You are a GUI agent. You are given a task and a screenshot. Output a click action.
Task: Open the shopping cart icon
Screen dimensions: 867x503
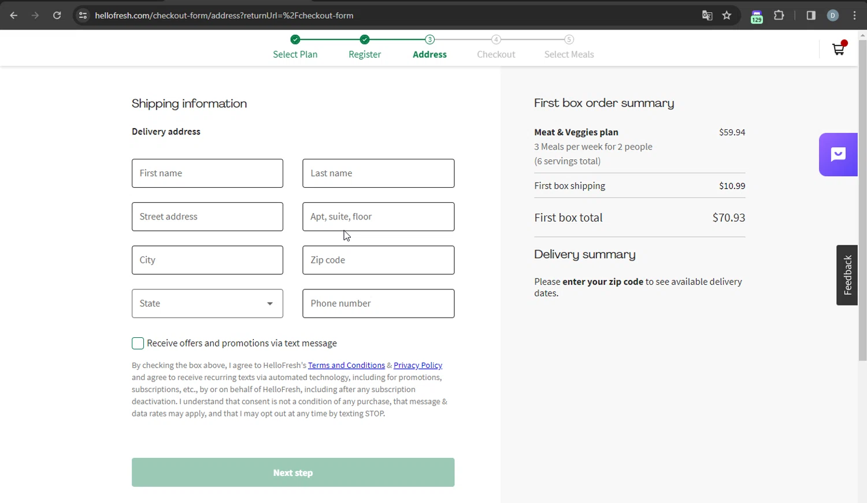839,49
